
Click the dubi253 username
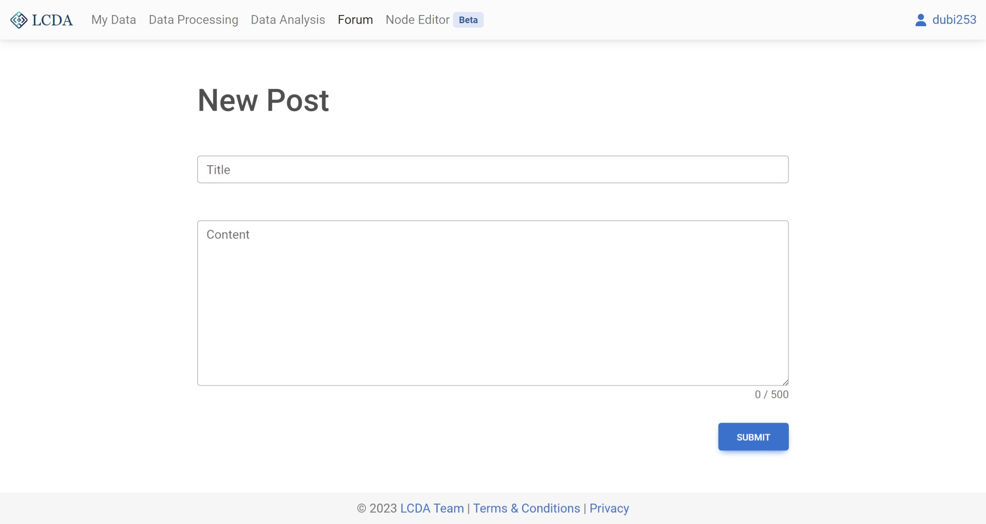pyautogui.click(x=954, y=20)
